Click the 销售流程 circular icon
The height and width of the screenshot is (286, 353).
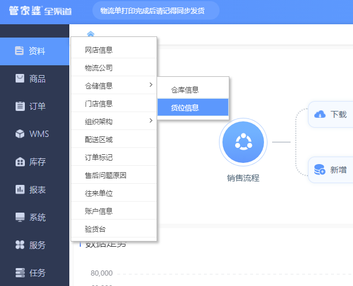click(243, 142)
